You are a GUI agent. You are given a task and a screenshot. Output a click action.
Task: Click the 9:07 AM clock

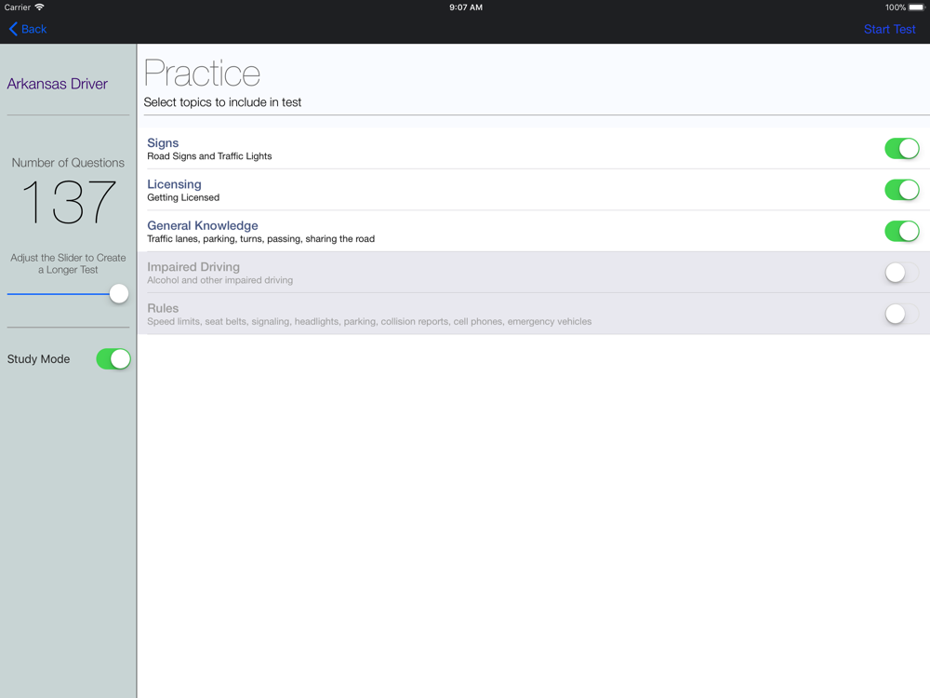tap(466, 7)
